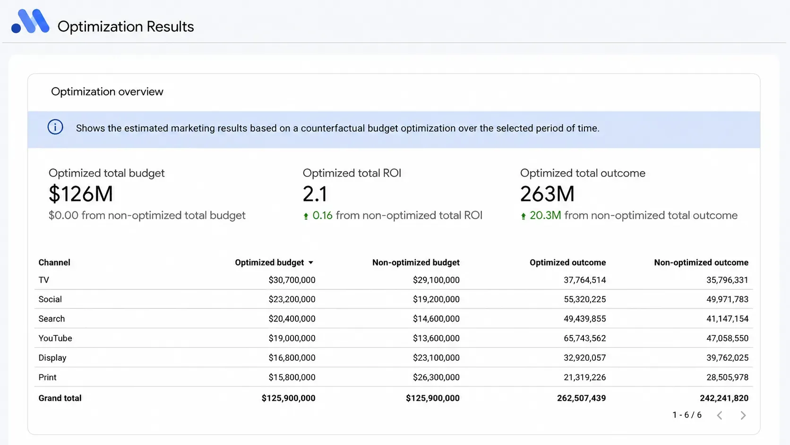Select Display optimized outcome 32,920,057
The width and height of the screenshot is (790, 445).
tap(584, 358)
